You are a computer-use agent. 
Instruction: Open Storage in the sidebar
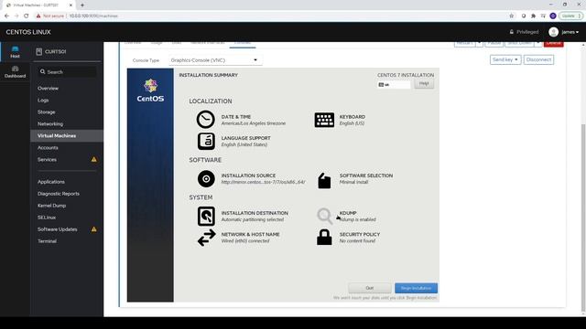(x=47, y=111)
